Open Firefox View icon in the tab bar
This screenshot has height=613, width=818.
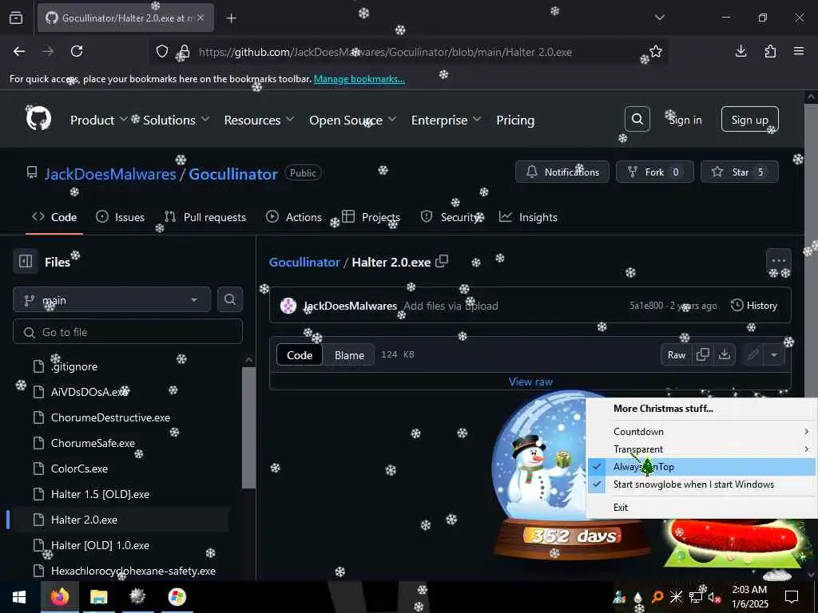click(x=16, y=18)
